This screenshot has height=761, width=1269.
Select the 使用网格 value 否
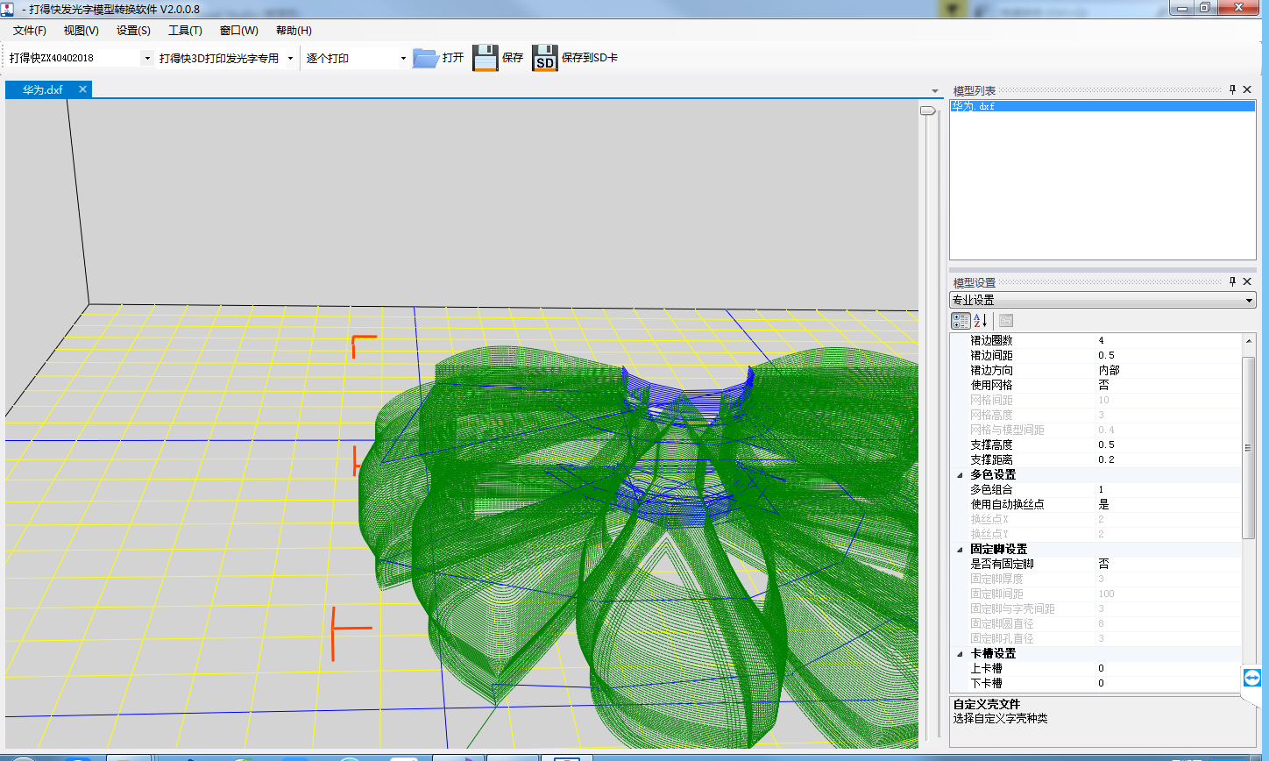(x=1169, y=385)
